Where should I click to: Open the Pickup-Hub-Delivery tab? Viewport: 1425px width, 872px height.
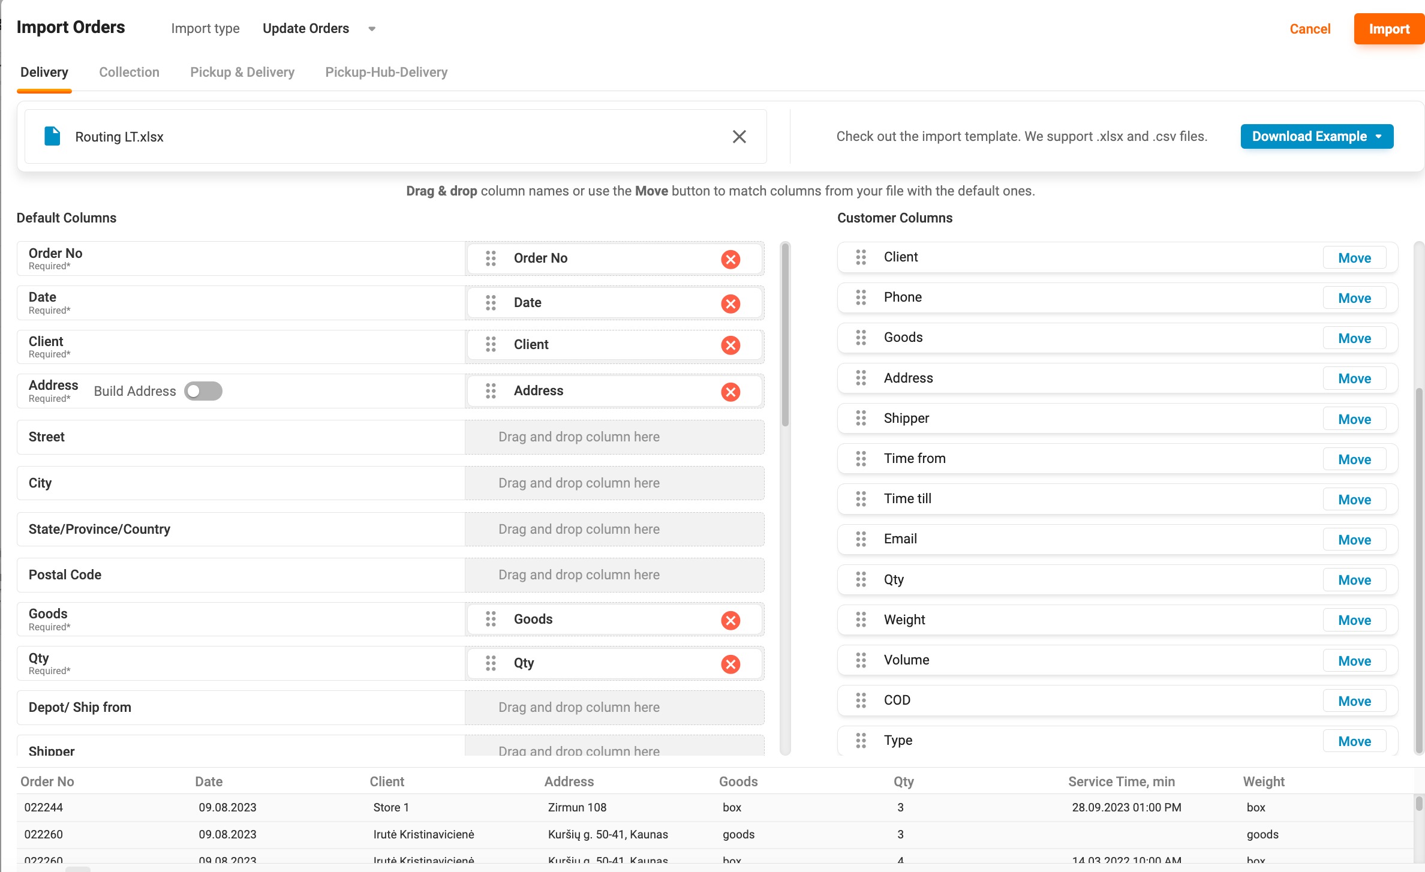coord(386,72)
